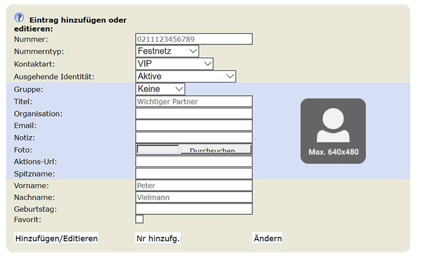
Task: Click into the Titel text field
Action: tap(194, 101)
